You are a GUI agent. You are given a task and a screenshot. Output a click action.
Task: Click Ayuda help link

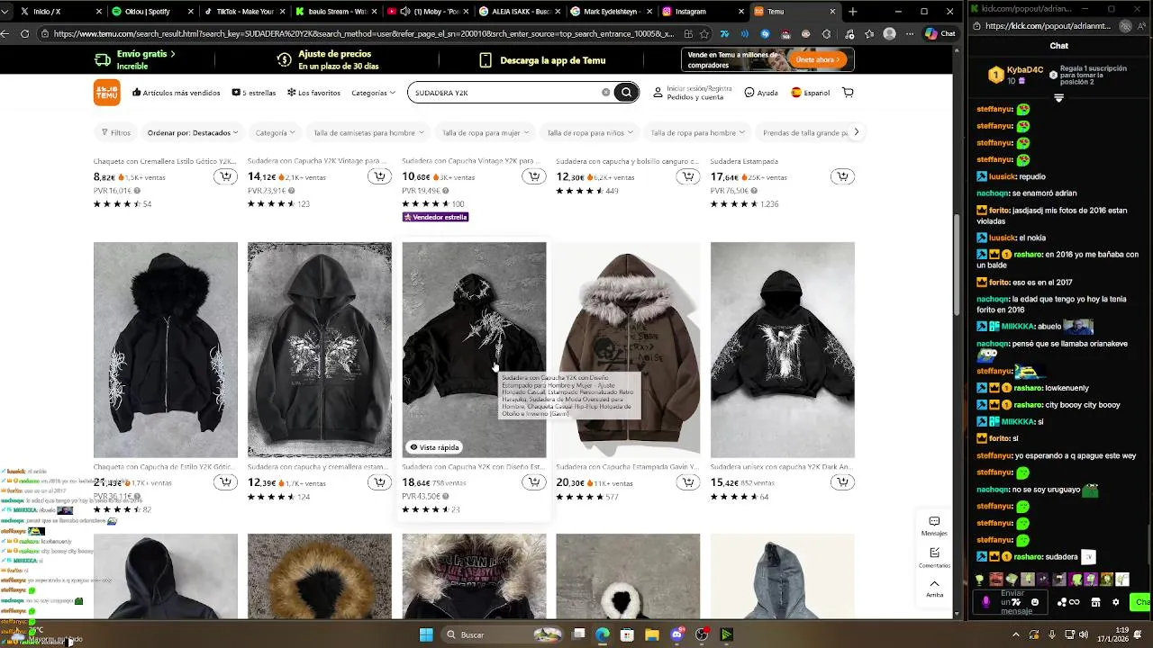[761, 93]
